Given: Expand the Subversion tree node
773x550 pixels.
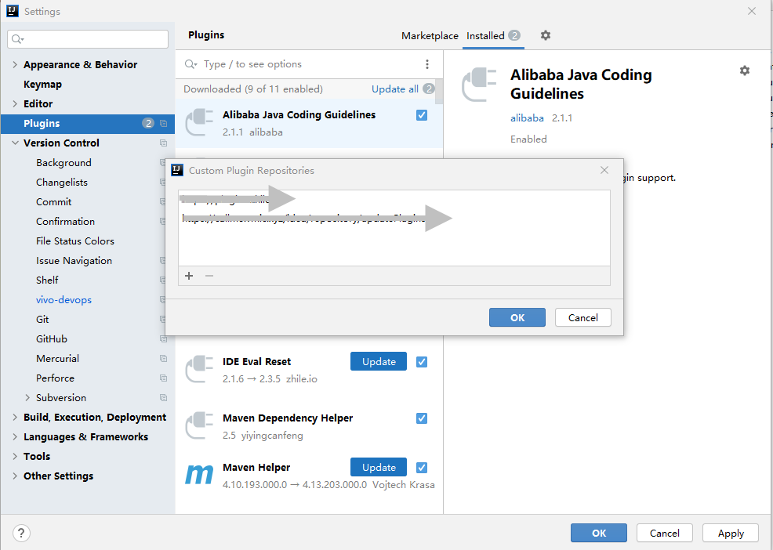Looking at the screenshot, I should [x=27, y=398].
